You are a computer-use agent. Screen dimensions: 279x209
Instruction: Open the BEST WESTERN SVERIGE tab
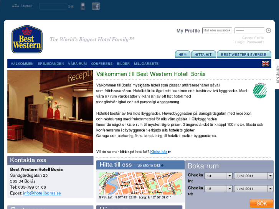(x=244, y=54)
